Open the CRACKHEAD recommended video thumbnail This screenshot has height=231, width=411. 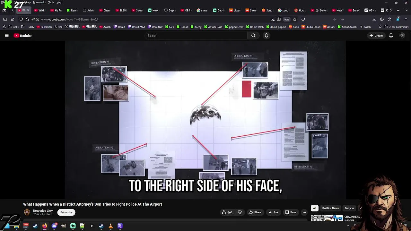(327, 218)
